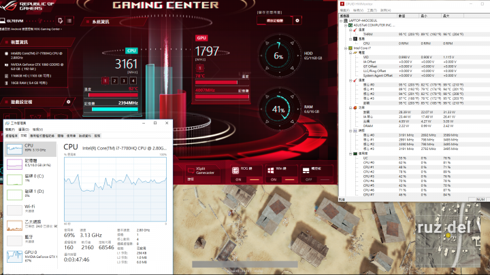This screenshot has width=490, height=275.
Task: Open the File (F) menu in HWMonitor
Action: point(344,10)
